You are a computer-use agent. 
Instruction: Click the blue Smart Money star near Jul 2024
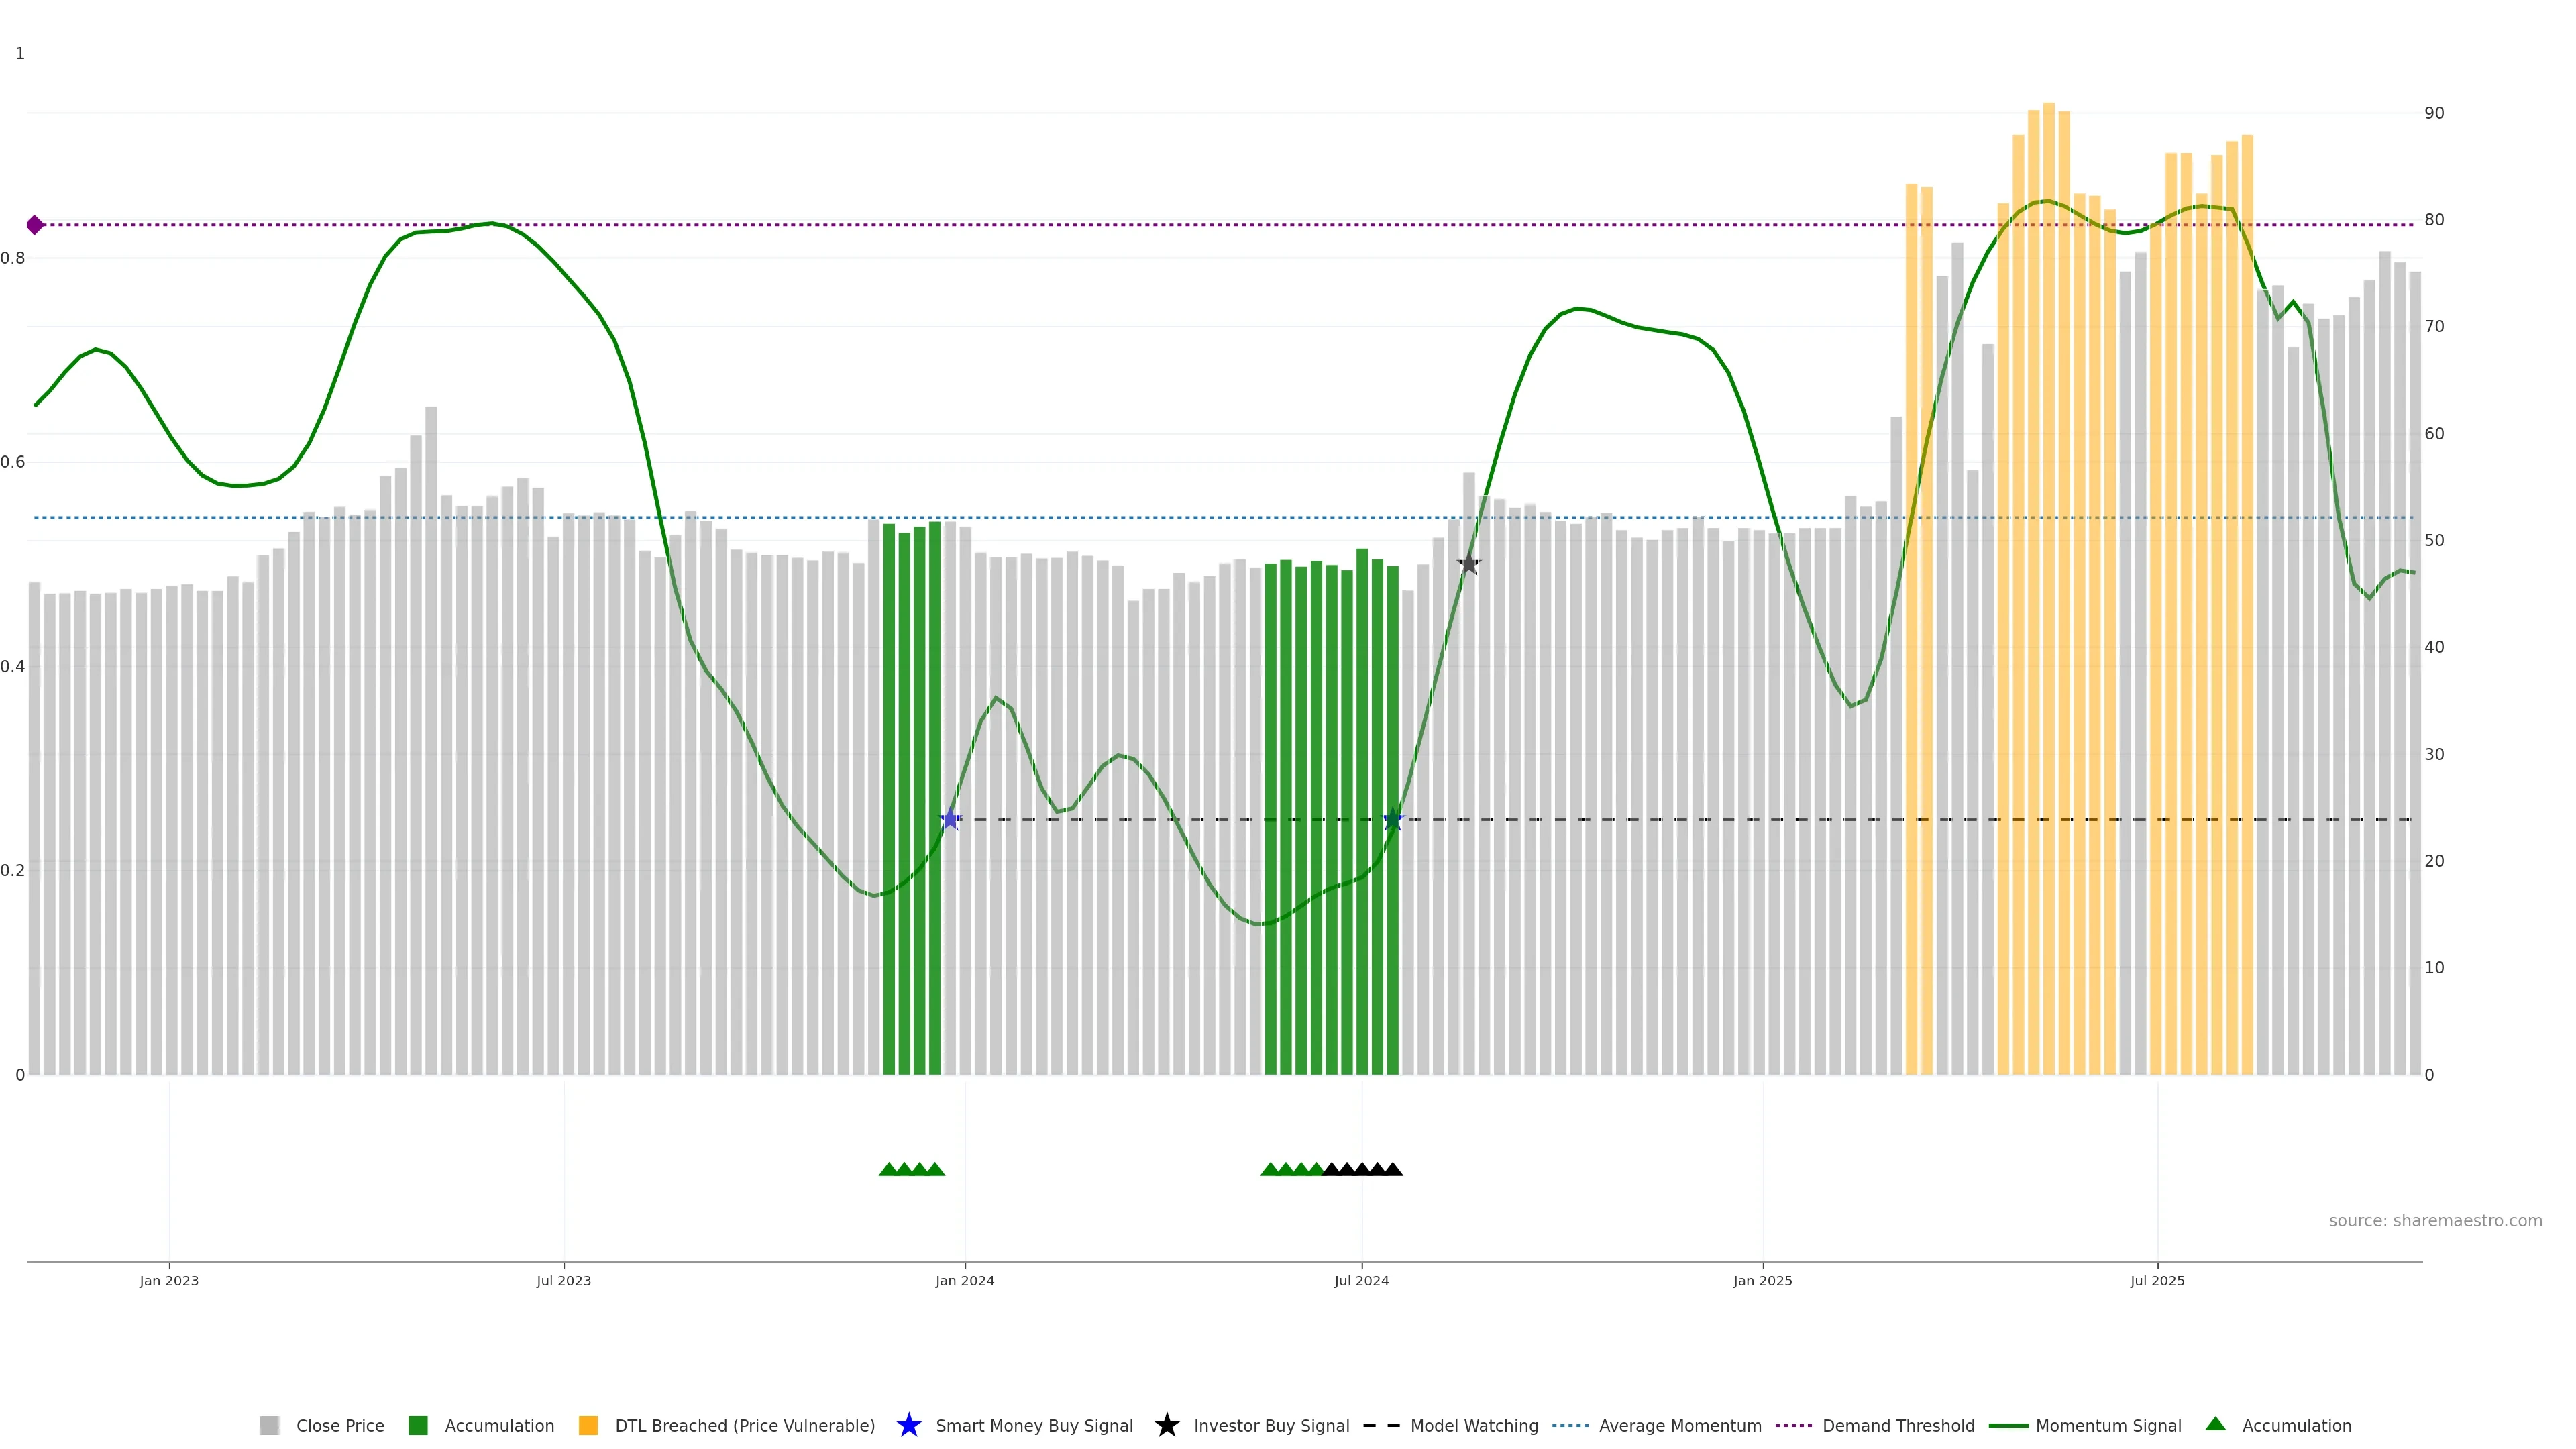pos(1393,820)
